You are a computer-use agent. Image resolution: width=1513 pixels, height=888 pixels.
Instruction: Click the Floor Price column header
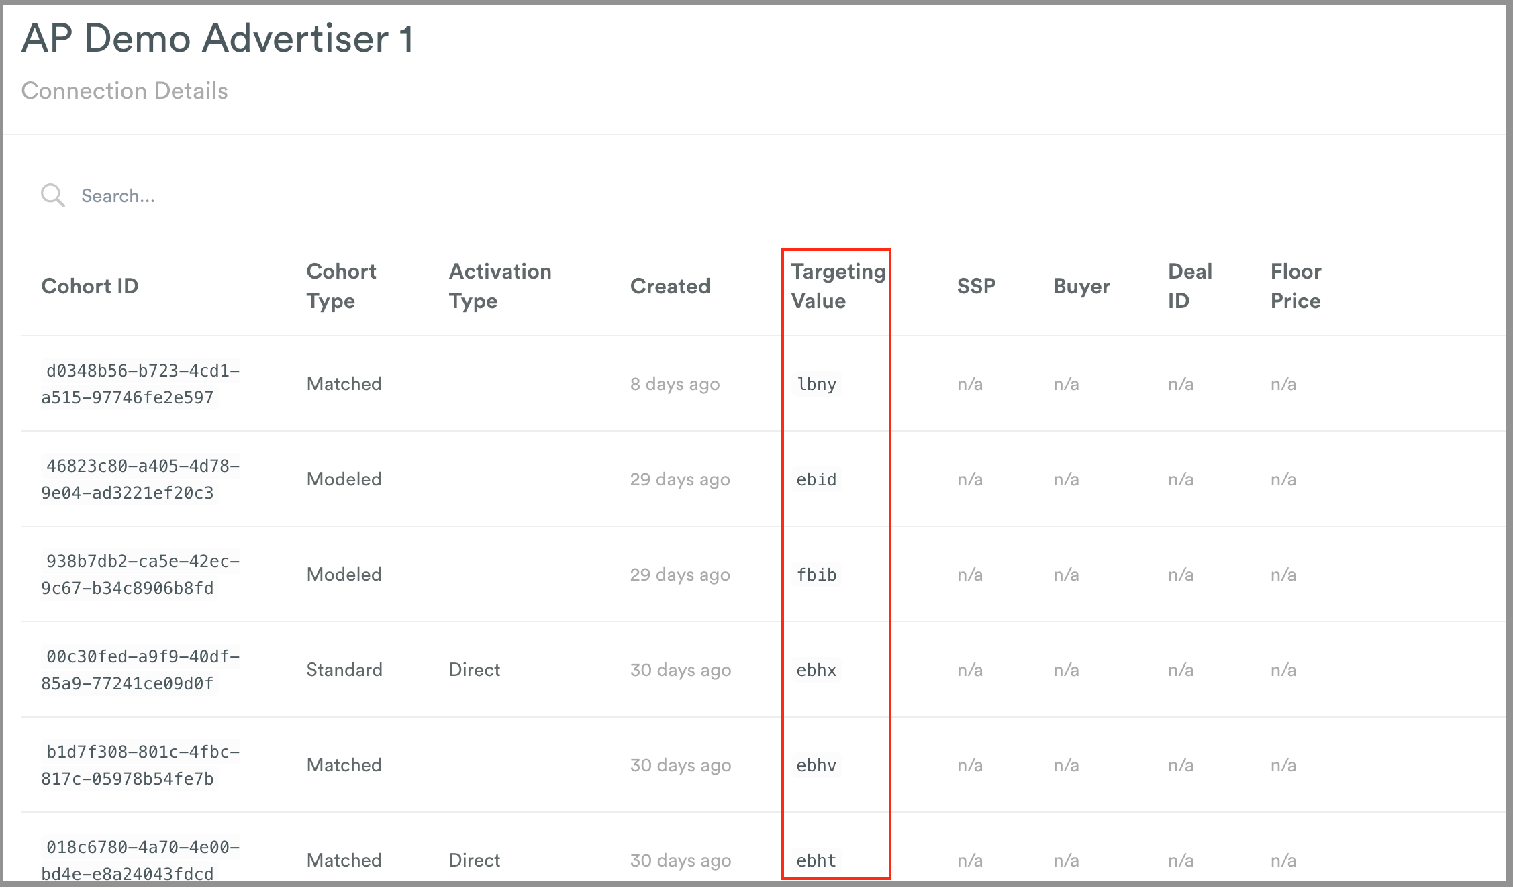click(1296, 286)
